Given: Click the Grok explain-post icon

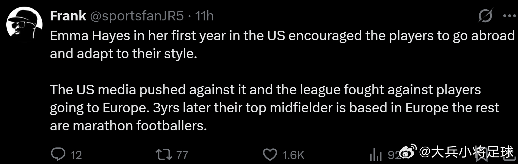Looking at the screenshot, I should coord(485,16).
